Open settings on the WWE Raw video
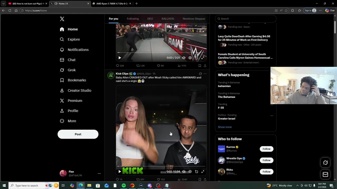Screen dimensions: 337x189 pos(190,58)
